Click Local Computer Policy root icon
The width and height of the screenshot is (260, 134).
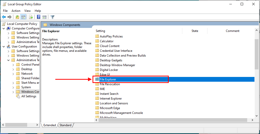[4, 24]
